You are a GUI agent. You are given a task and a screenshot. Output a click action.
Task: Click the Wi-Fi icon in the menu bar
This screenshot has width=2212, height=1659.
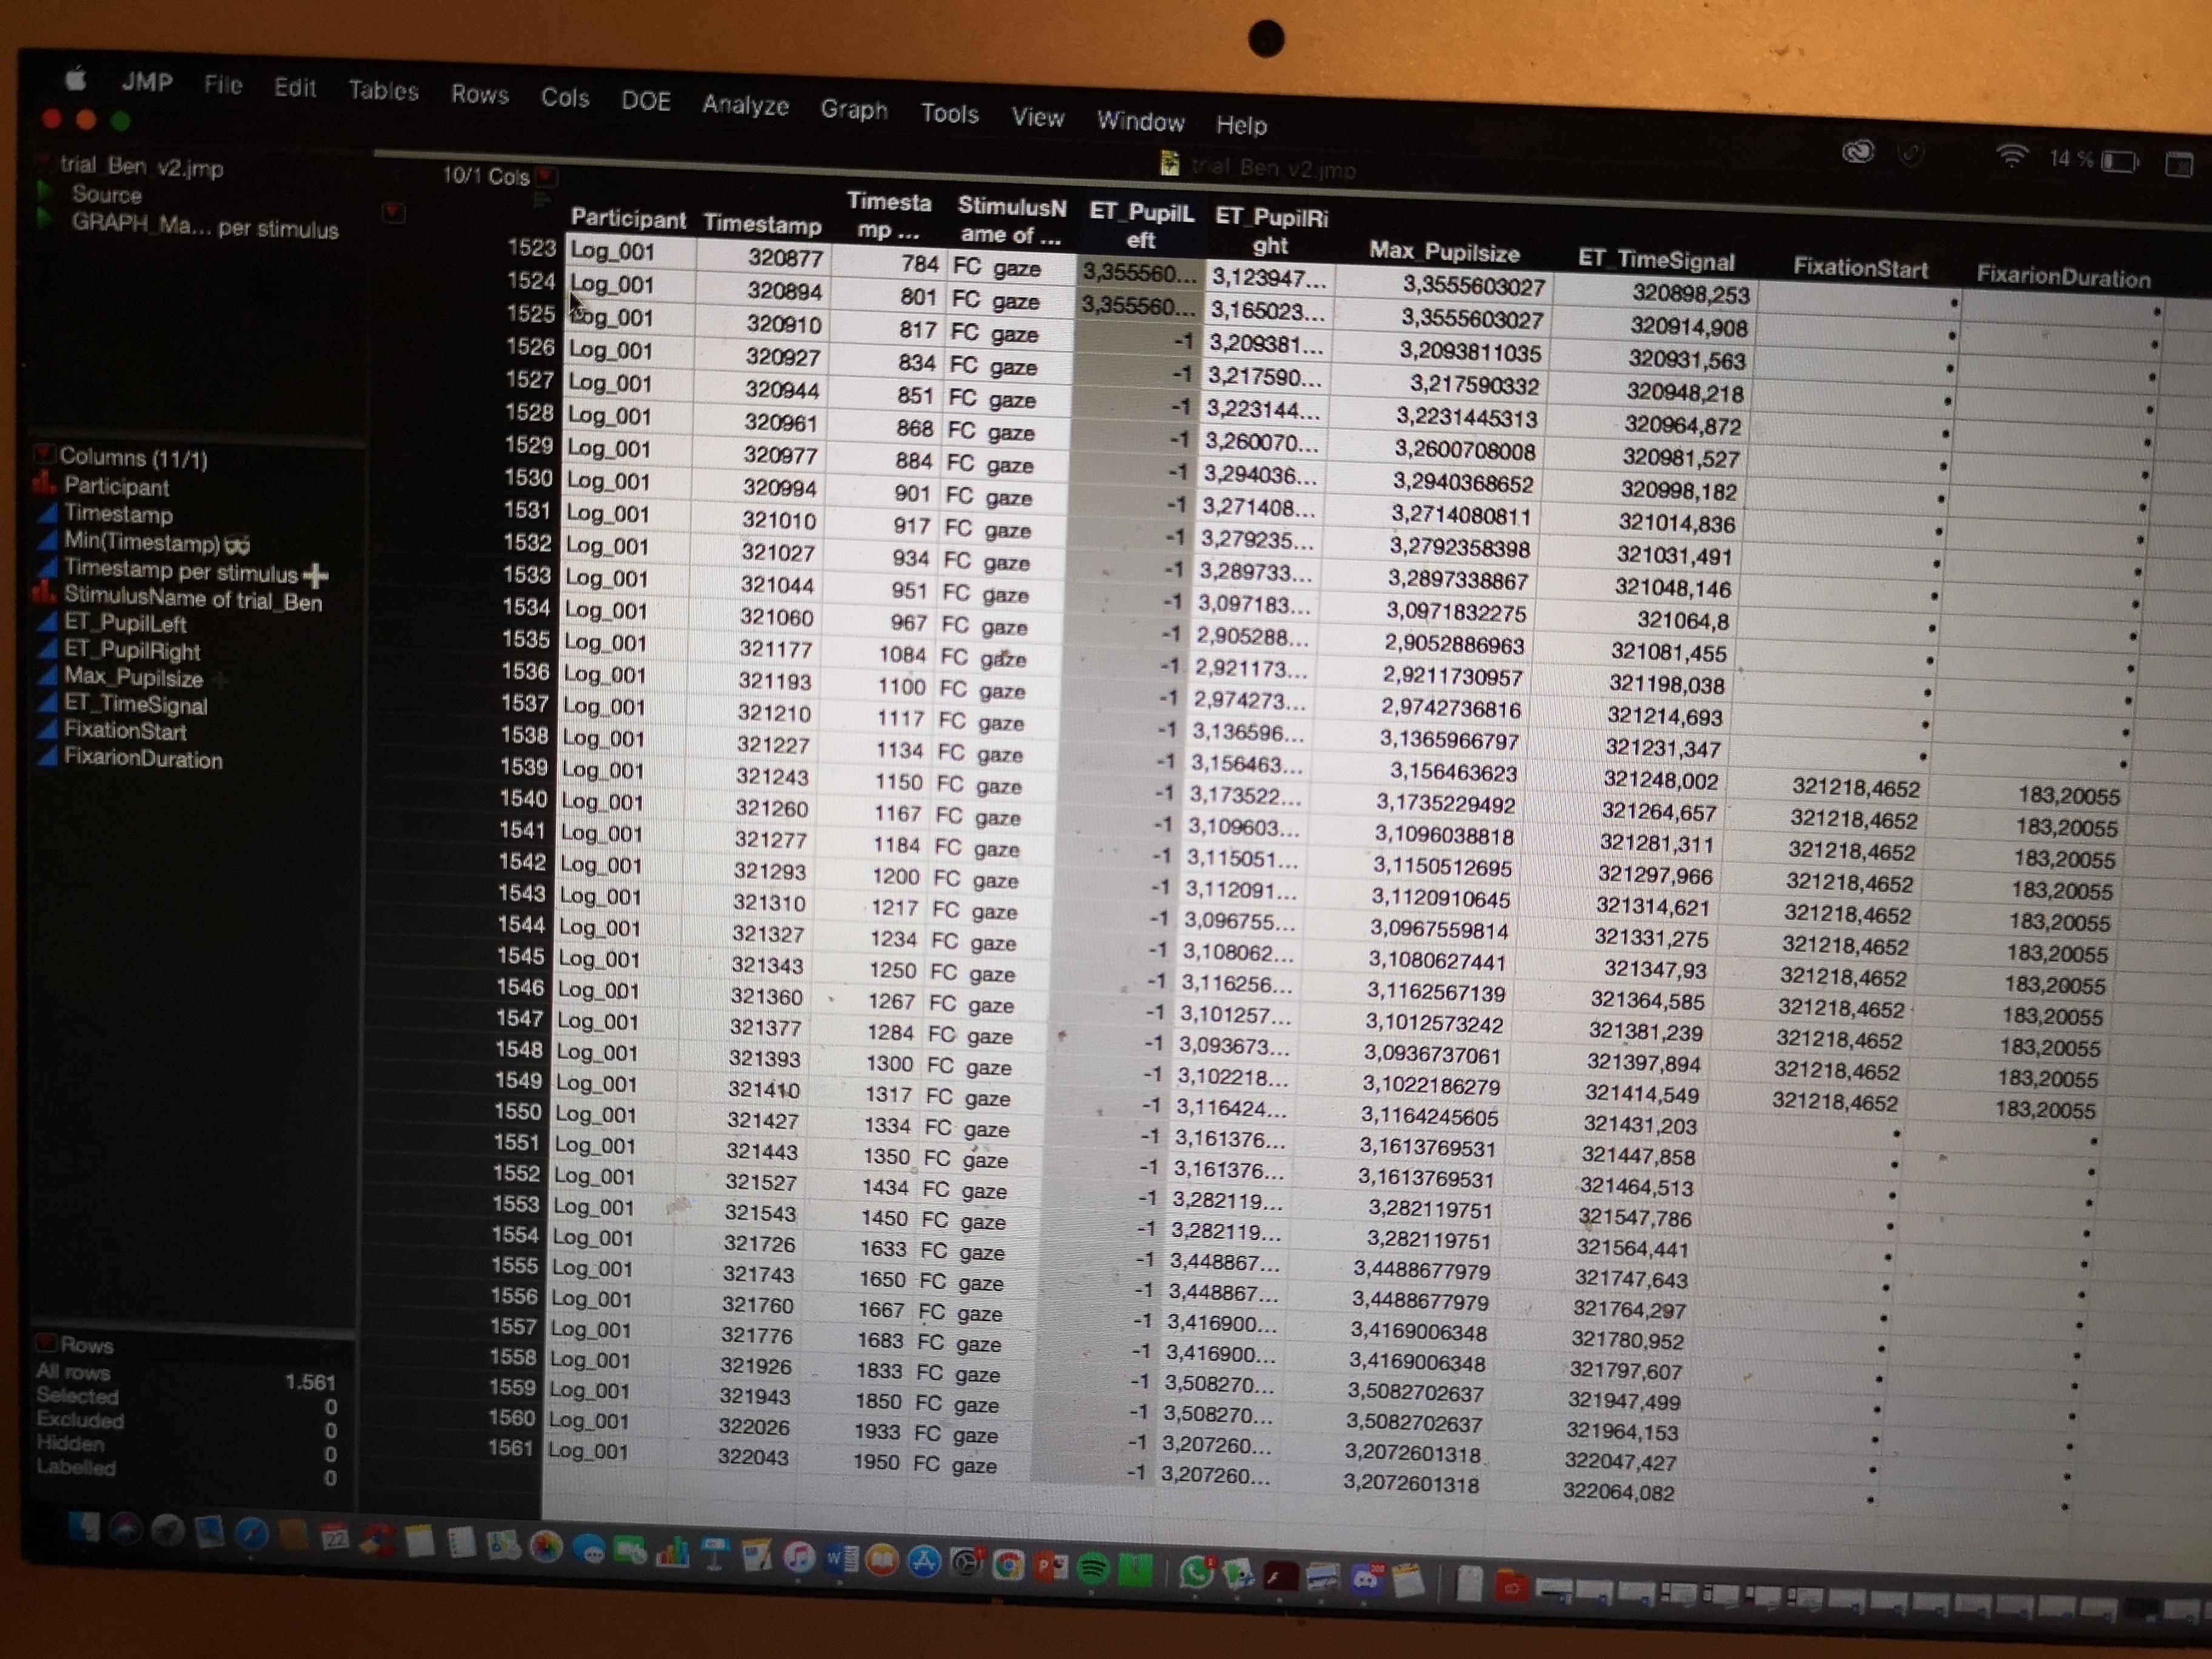(x=2012, y=155)
